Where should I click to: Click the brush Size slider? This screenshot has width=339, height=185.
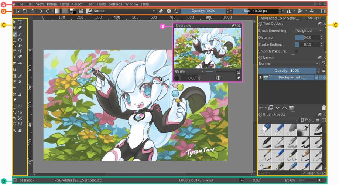(x=255, y=11)
